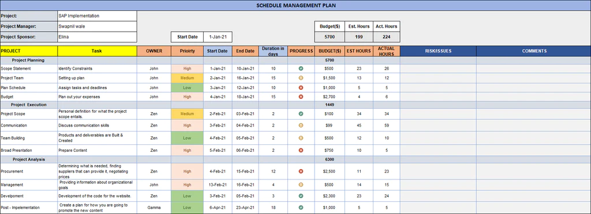This screenshot has width=591, height=214.
Task: Click yellow progress icon for Communication row
Action: [301, 125]
